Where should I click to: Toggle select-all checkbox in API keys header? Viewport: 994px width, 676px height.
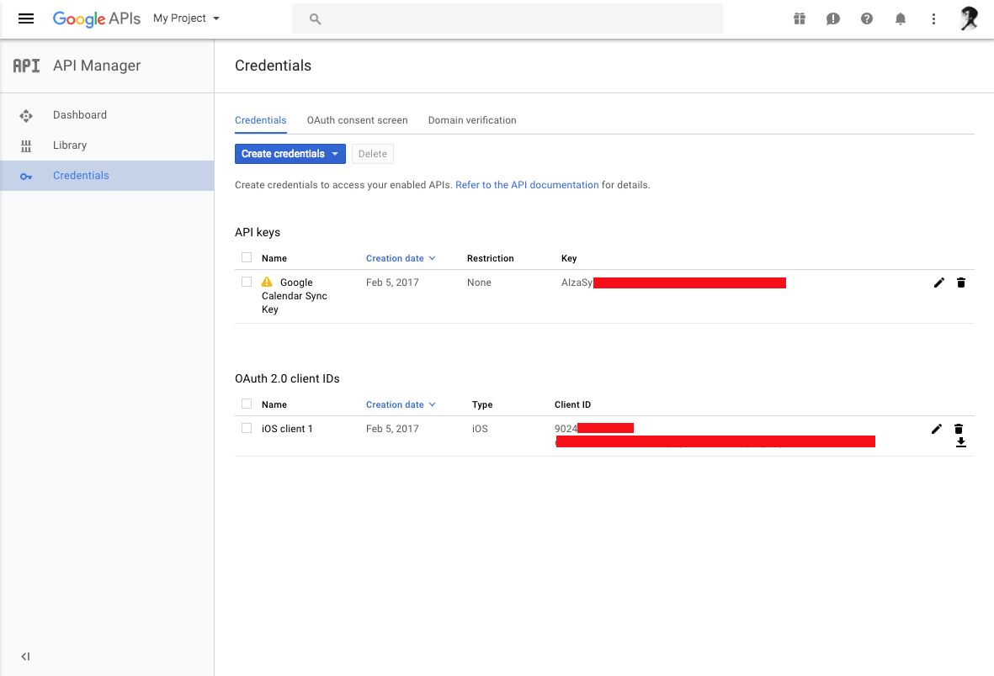(x=247, y=257)
